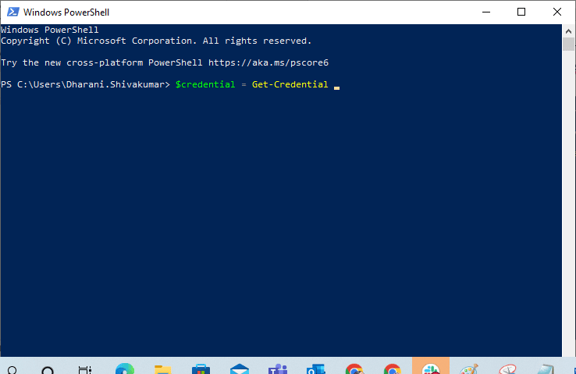Screen dimensions: 576x374
Task: Click the console scrollbar up arrow
Action: coord(568,31)
